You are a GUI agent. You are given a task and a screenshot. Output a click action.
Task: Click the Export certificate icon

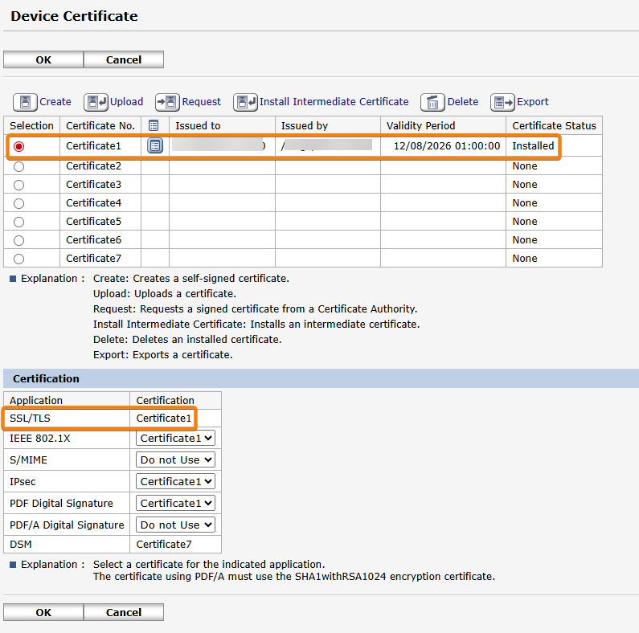coord(502,102)
